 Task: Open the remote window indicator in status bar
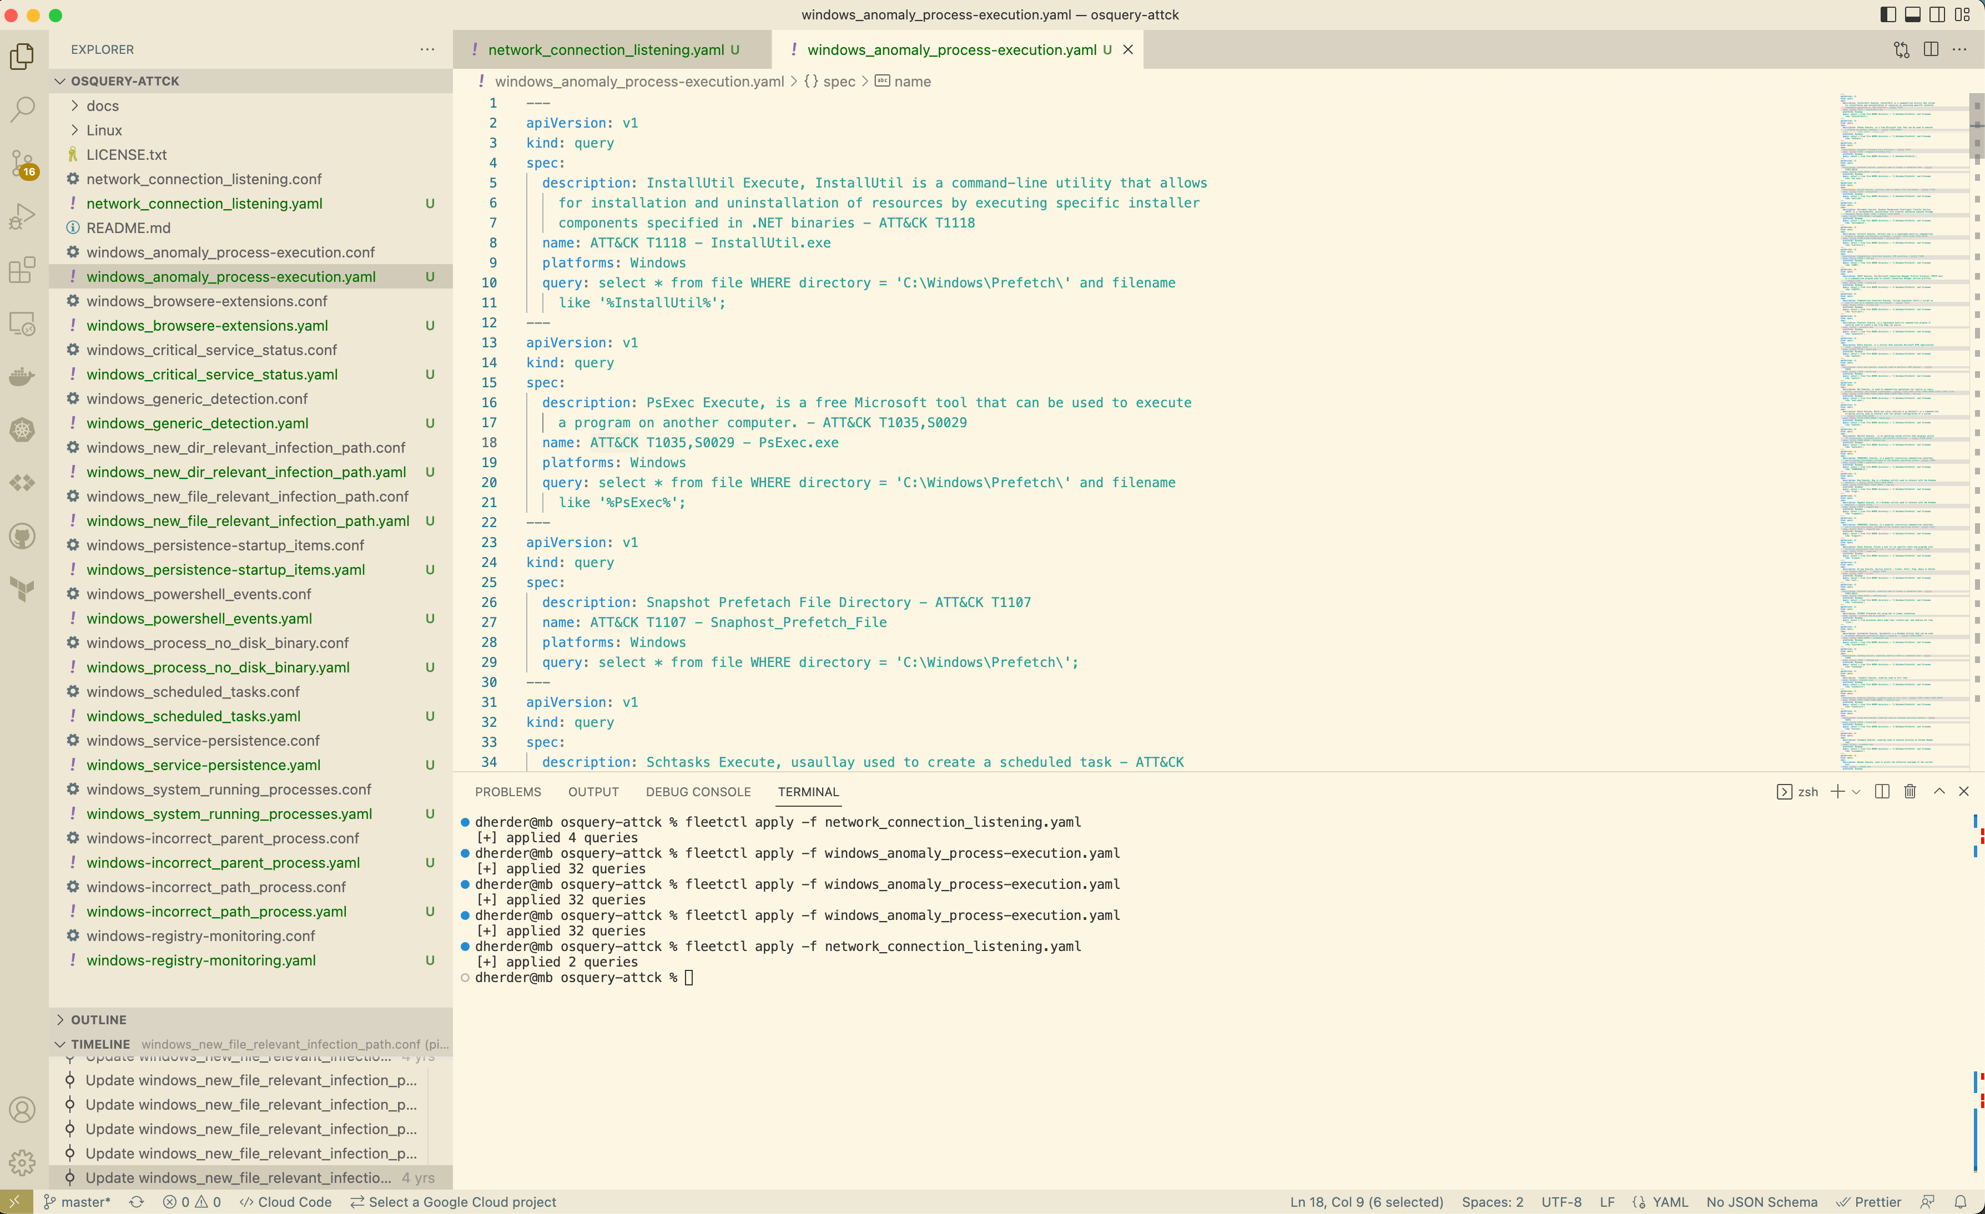[16, 1202]
